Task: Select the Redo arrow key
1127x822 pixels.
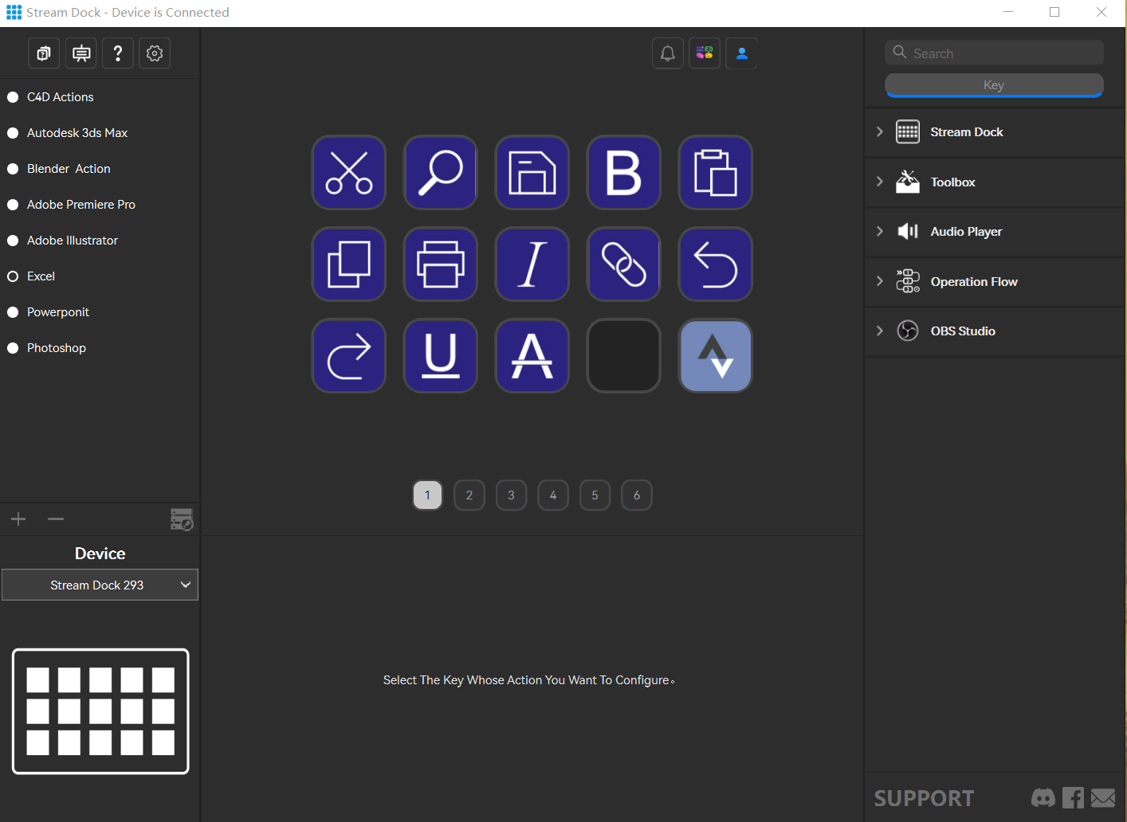Action: click(x=349, y=356)
